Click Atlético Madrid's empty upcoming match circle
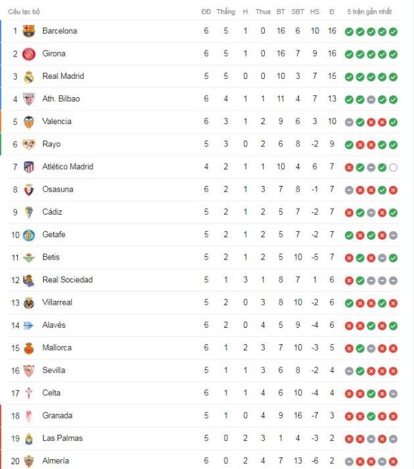The height and width of the screenshot is (469, 414). [393, 167]
